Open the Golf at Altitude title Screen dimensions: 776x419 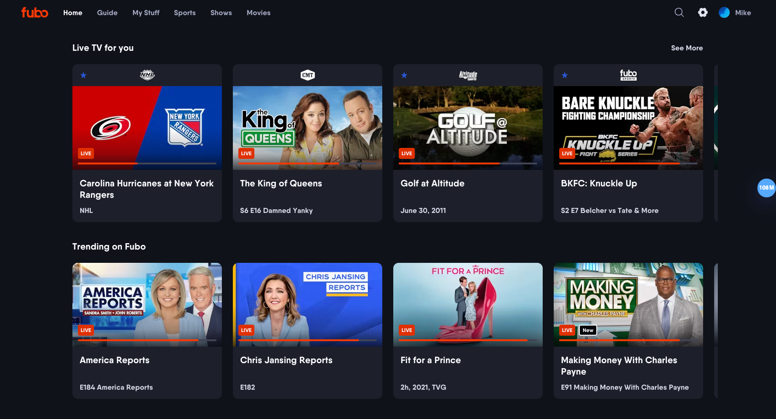[432, 184]
